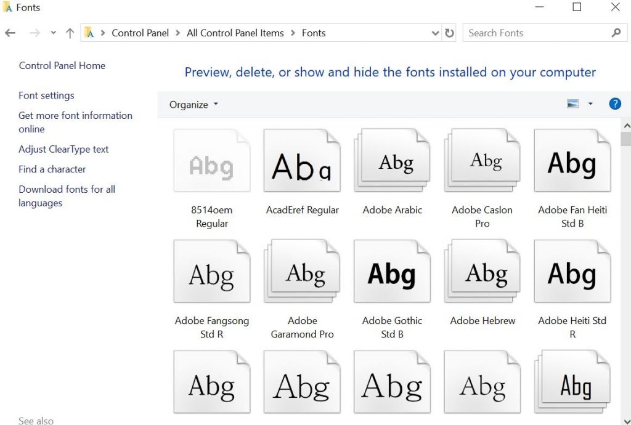Select the AcadEref Regular font
Viewport: 631px width, 425px height.
pyautogui.click(x=302, y=160)
